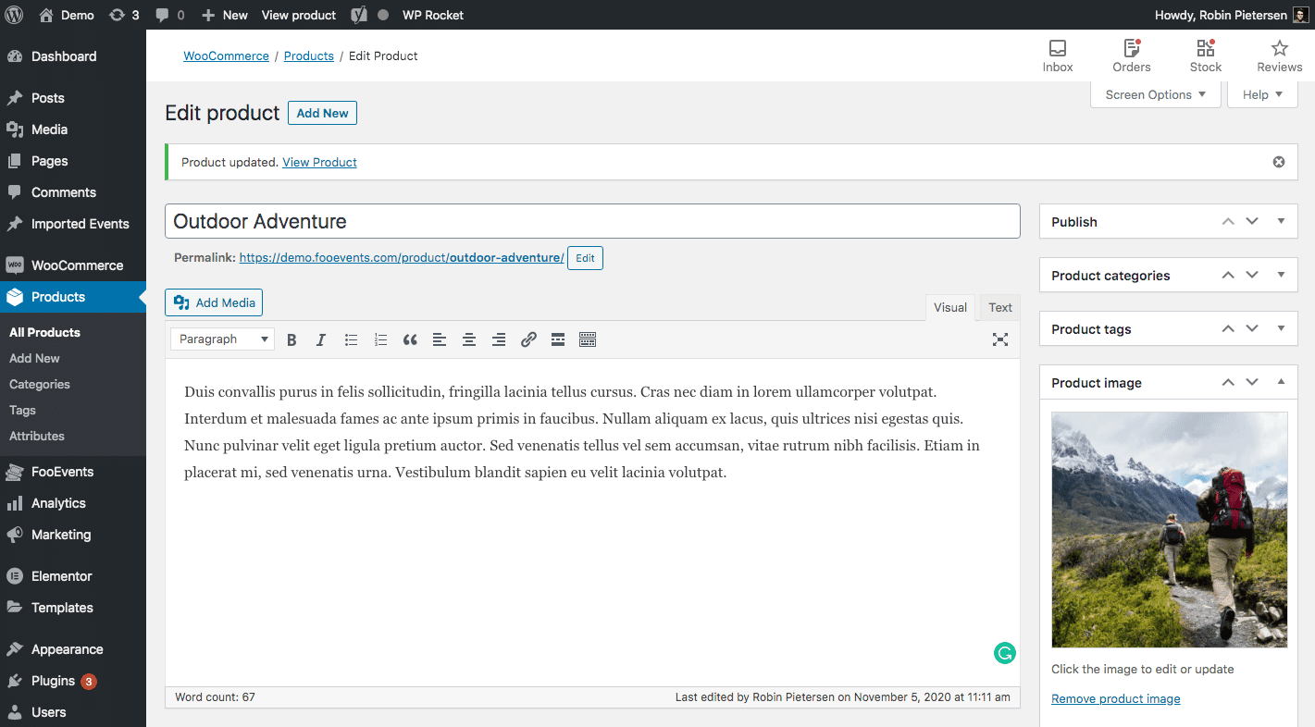Toggle the editor toolbar (kitchen sink)

[x=588, y=339]
